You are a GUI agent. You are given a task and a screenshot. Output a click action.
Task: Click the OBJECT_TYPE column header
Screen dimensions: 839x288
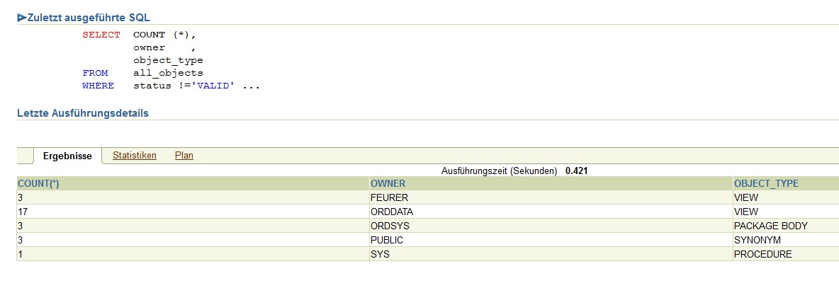coord(766,183)
